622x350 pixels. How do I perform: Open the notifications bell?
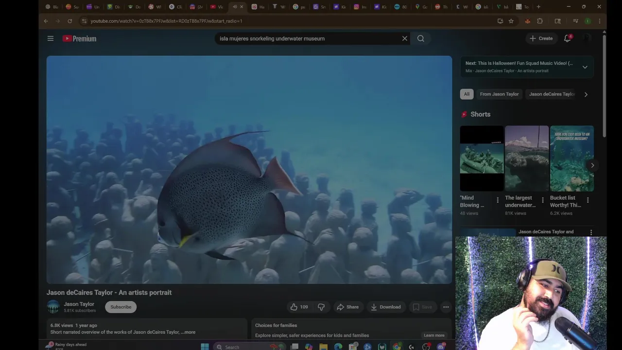[x=567, y=38]
